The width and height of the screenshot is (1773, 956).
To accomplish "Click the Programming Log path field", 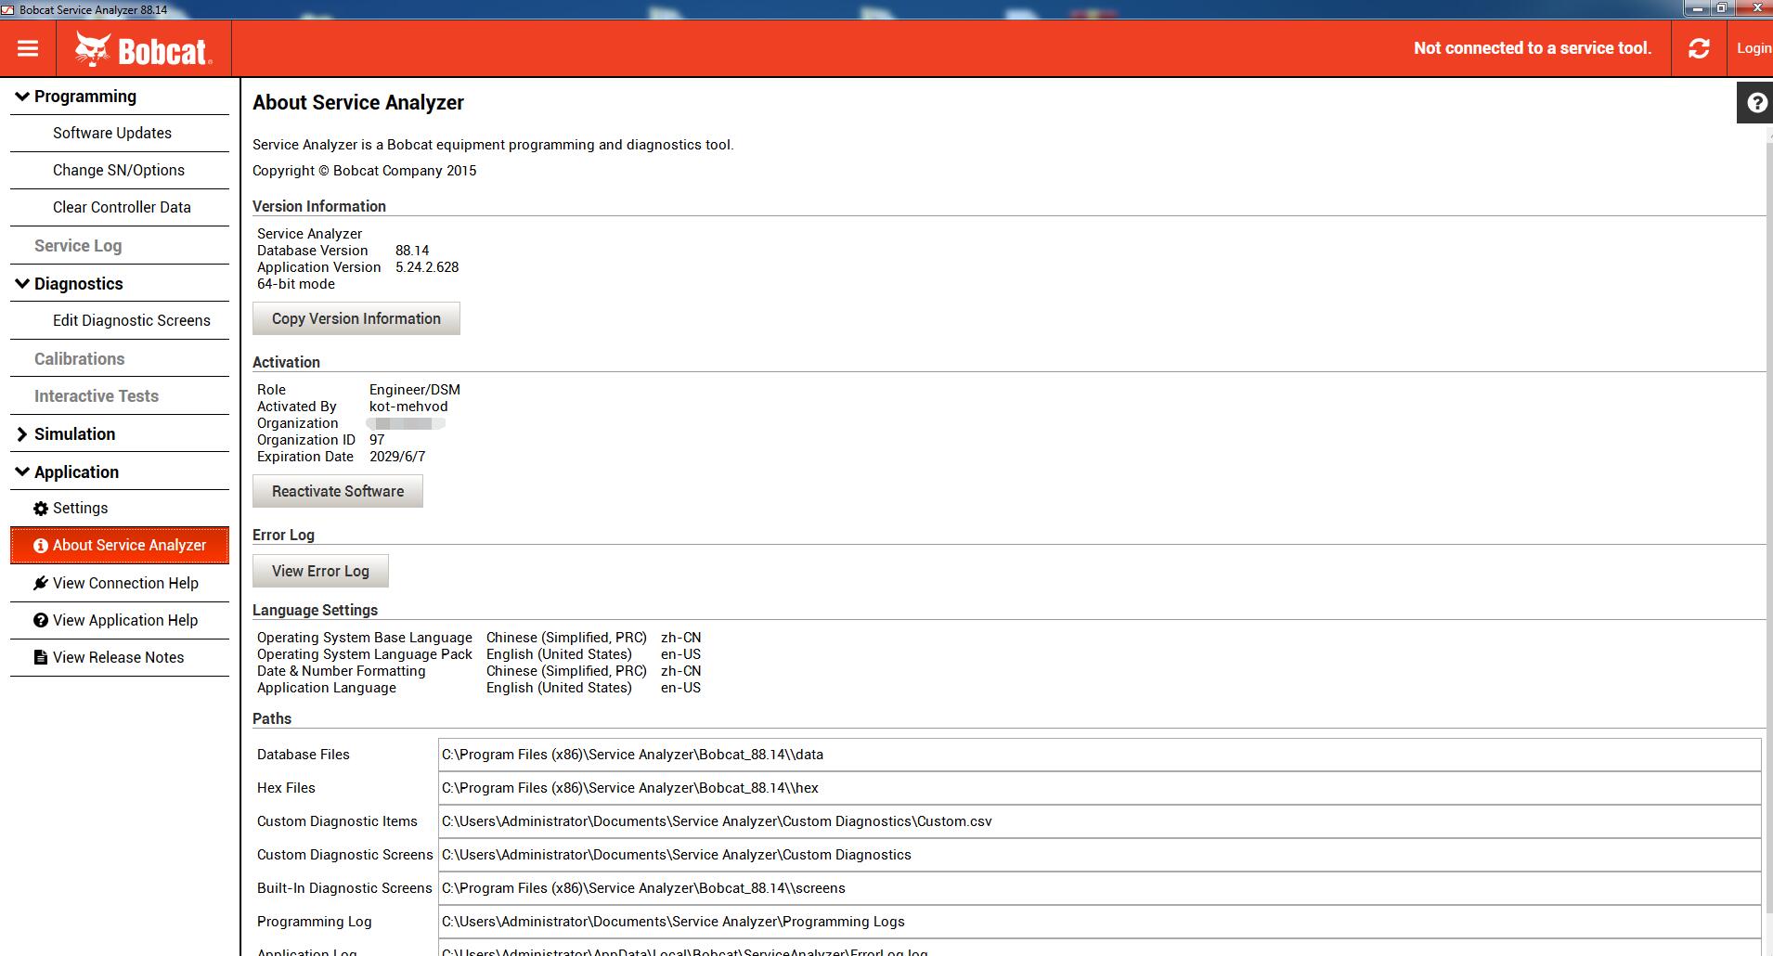I will point(1099,922).
